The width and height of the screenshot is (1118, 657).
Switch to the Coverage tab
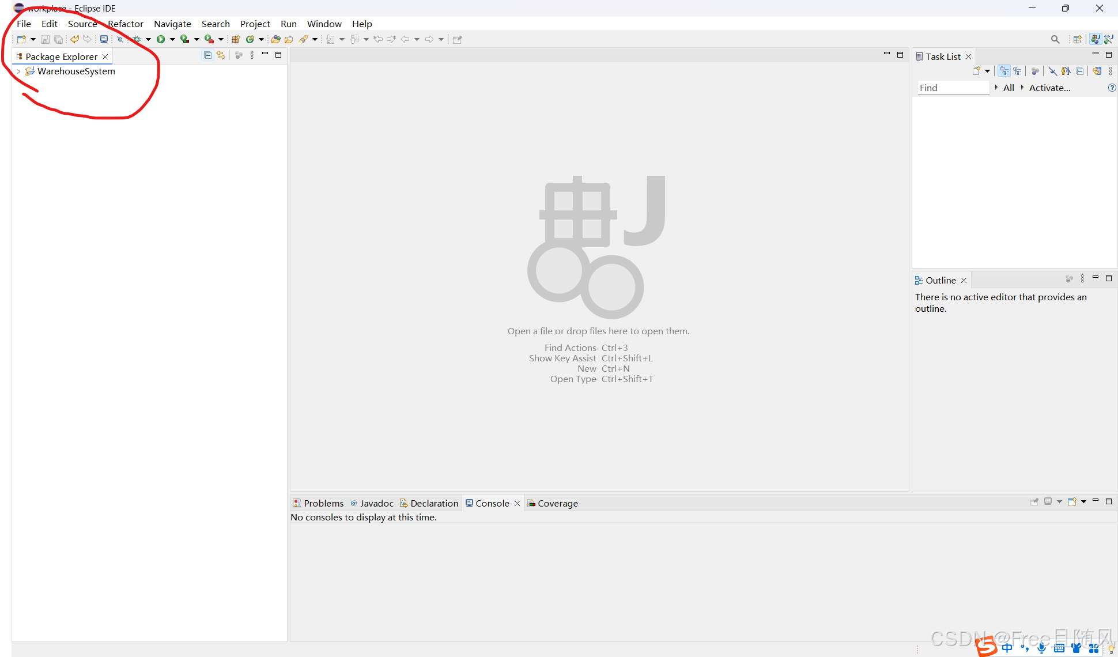coord(553,503)
